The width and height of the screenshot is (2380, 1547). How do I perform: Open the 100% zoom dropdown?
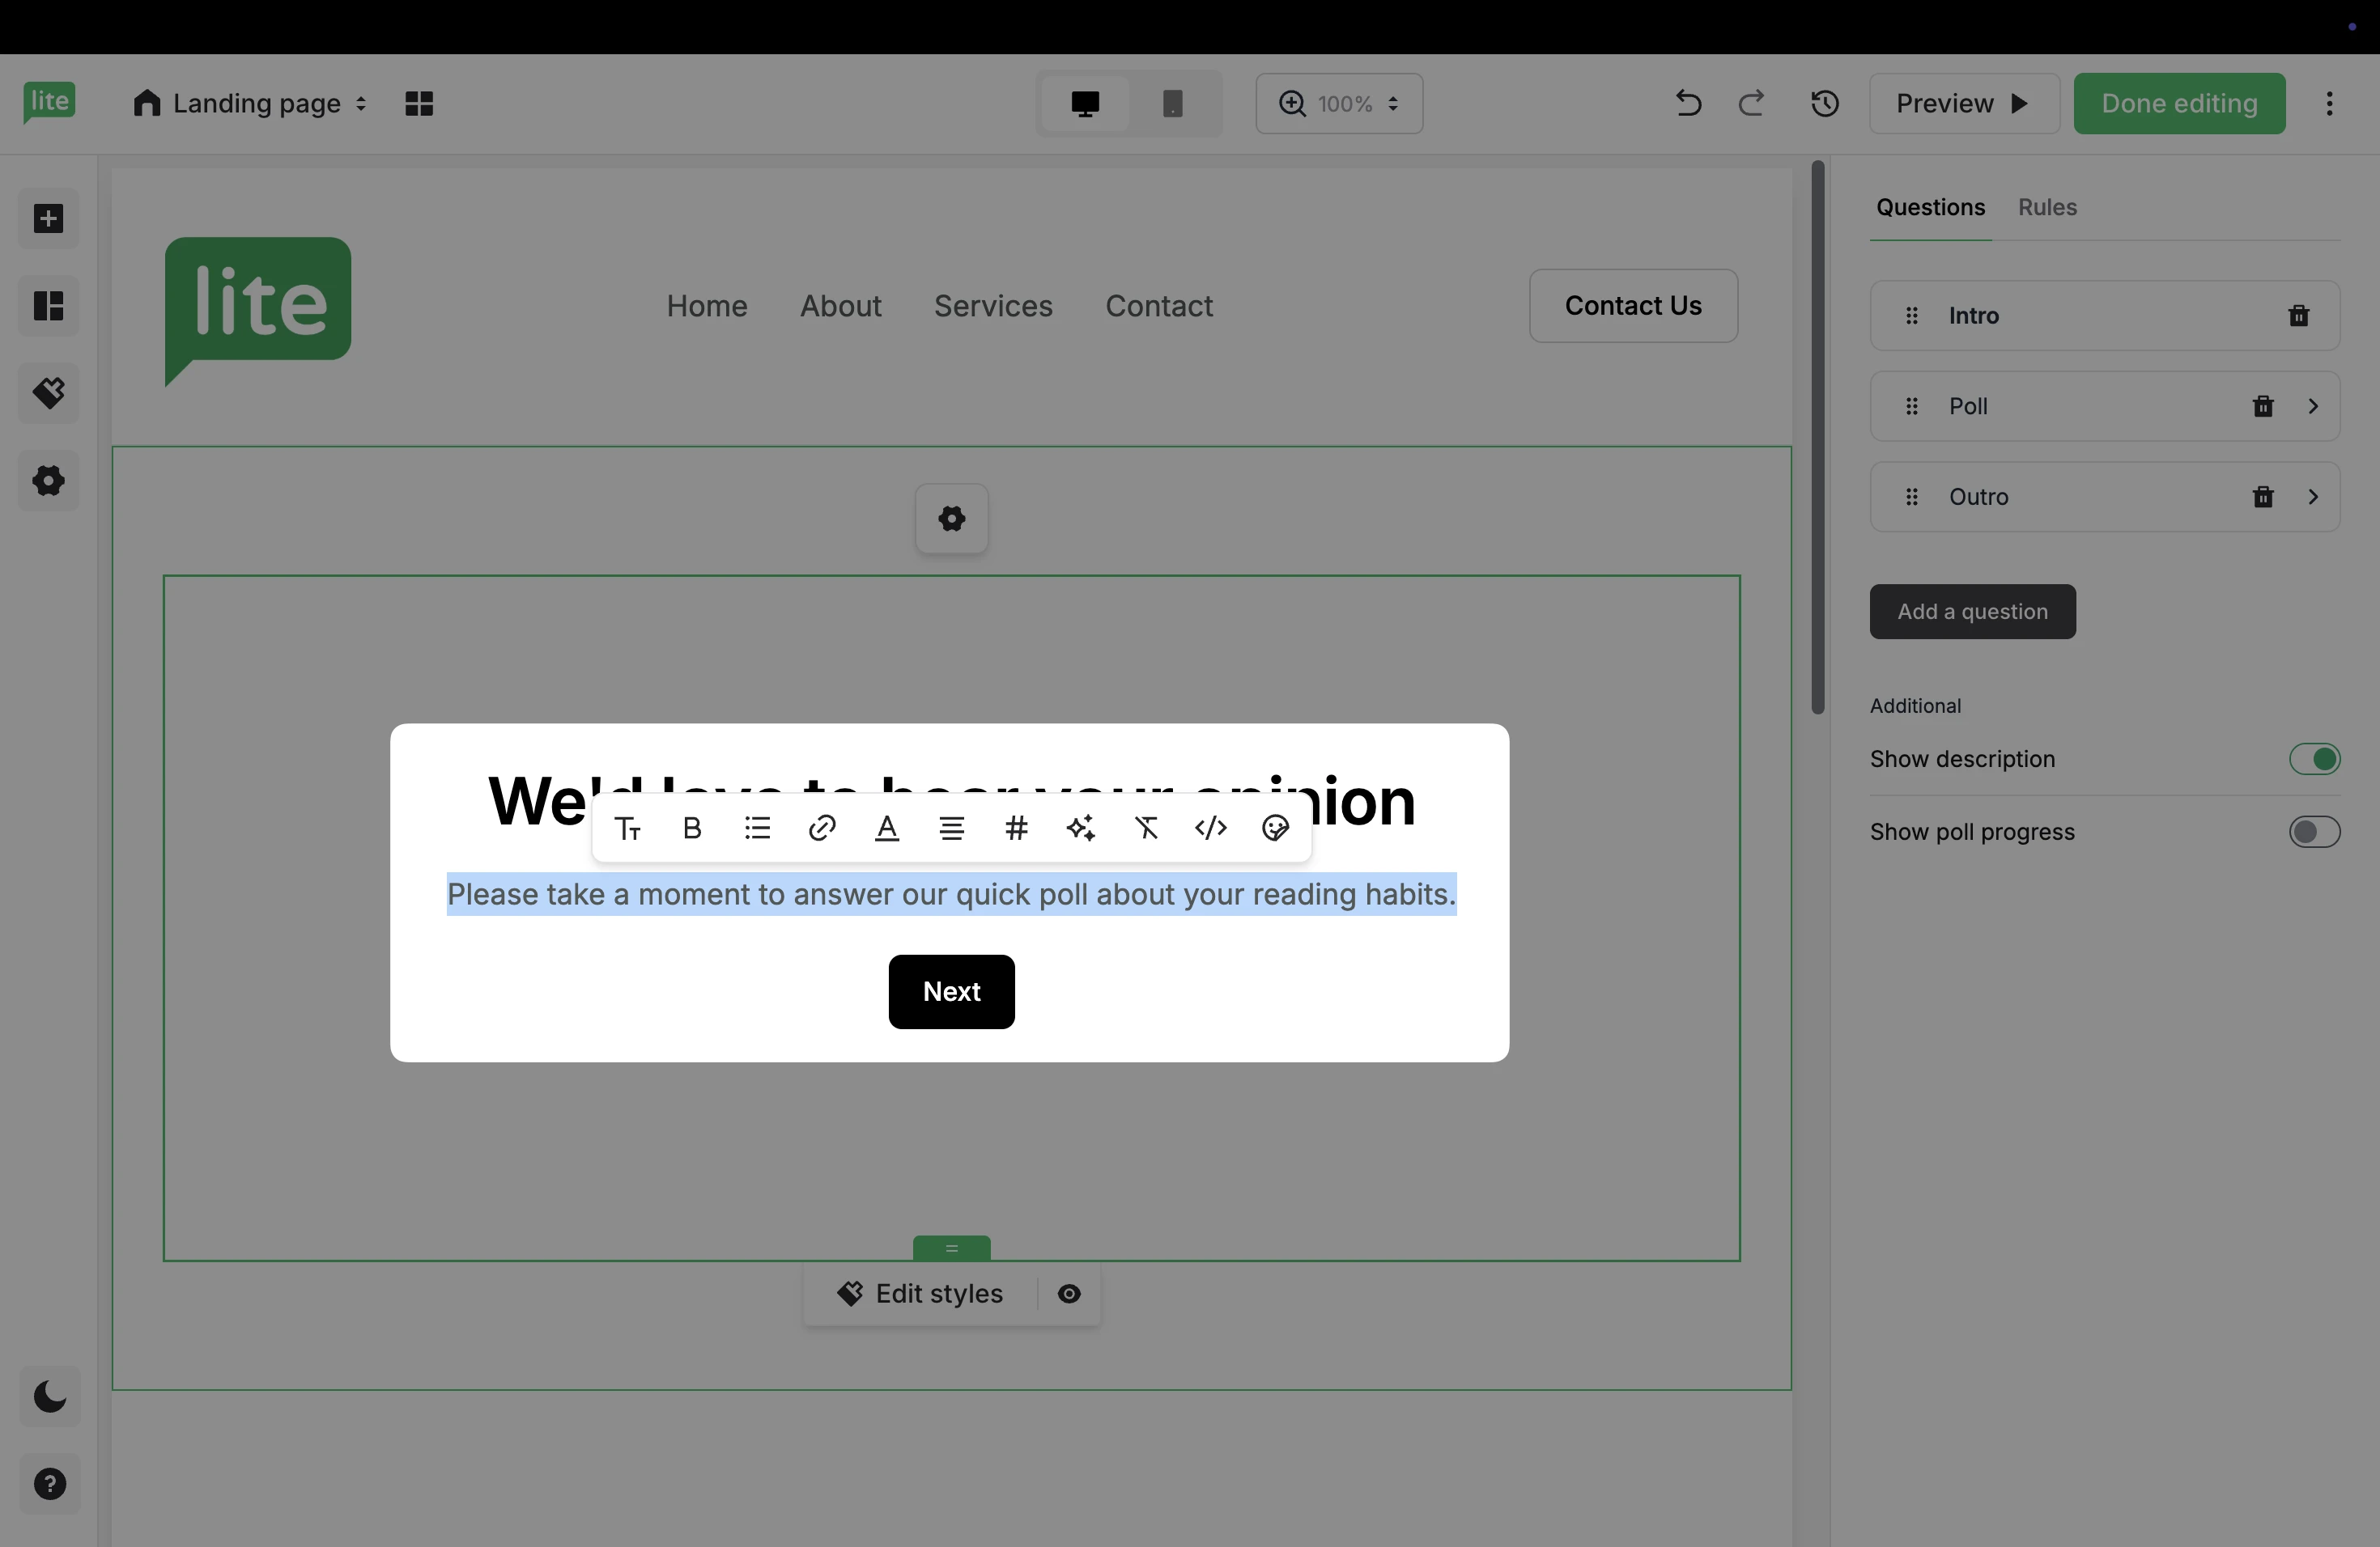(x=1339, y=103)
